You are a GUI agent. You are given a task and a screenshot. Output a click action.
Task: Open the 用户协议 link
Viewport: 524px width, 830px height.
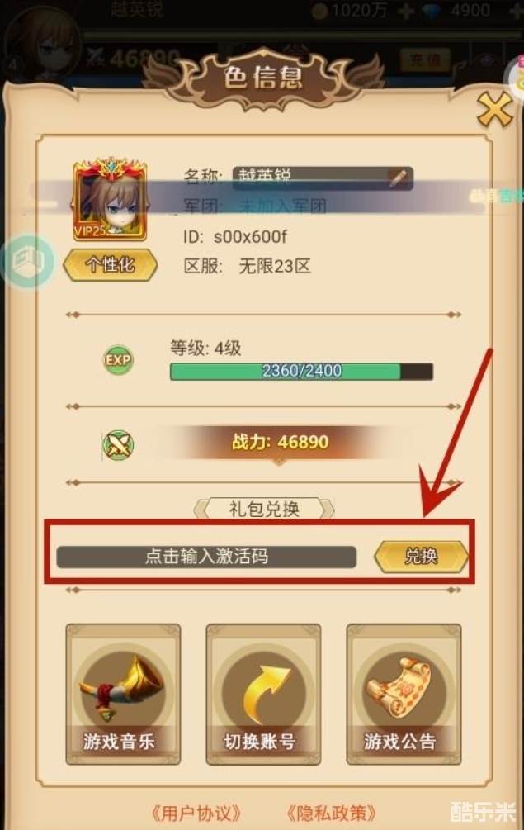click(x=196, y=813)
